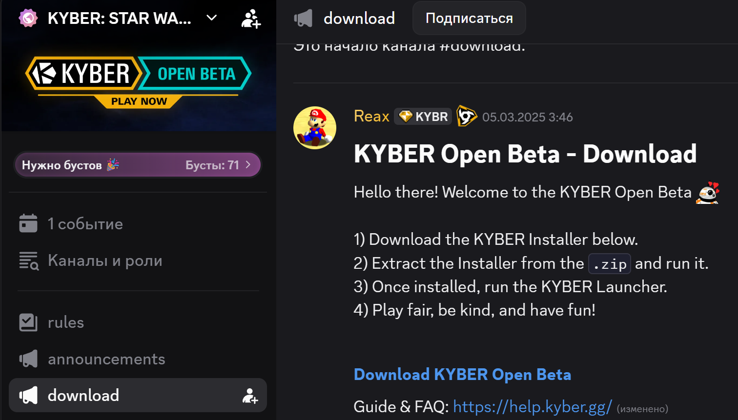Screen dimensions: 738x420
Task: Click the invite people icon in server header
Action: (x=251, y=19)
